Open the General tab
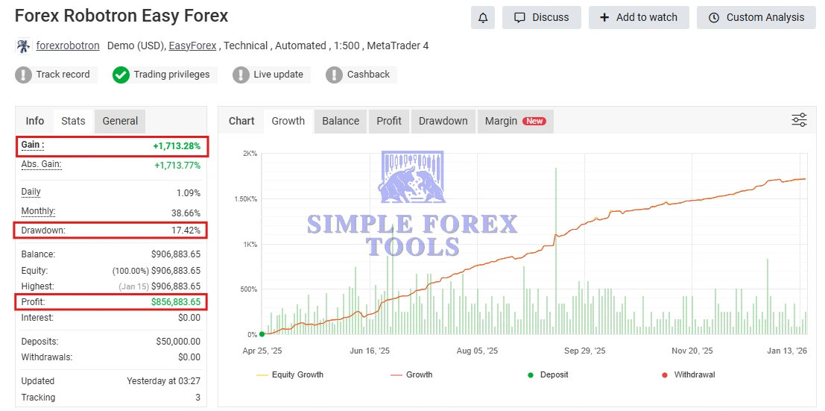825x411 pixels. [120, 121]
